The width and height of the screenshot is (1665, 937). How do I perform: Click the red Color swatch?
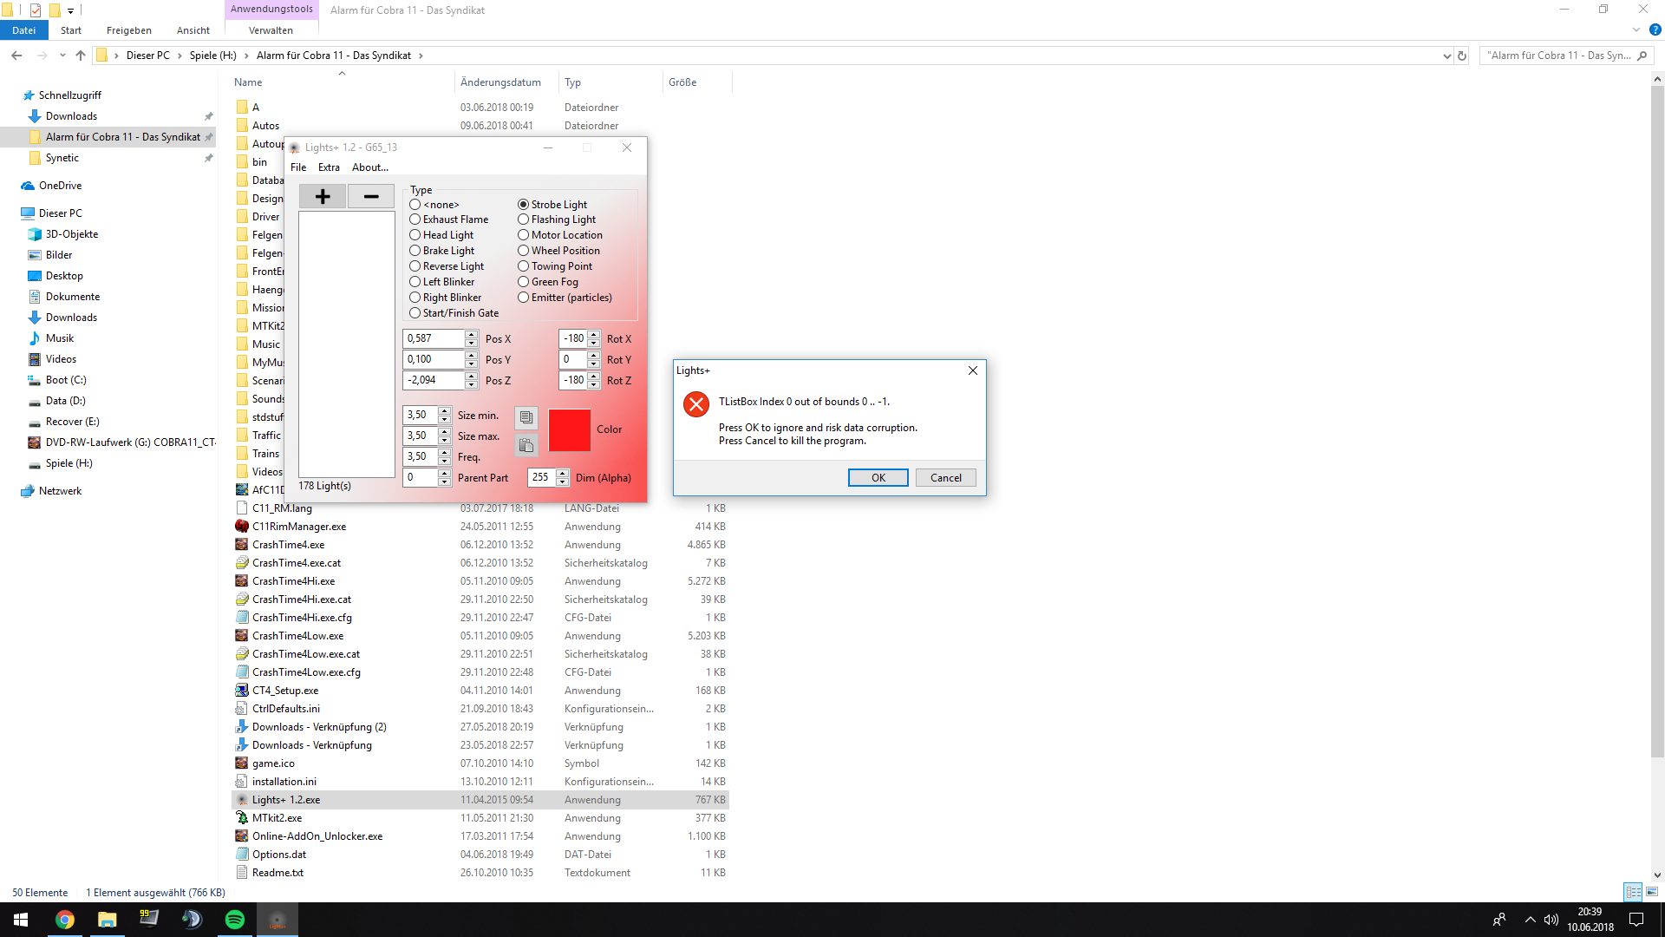[570, 430]
